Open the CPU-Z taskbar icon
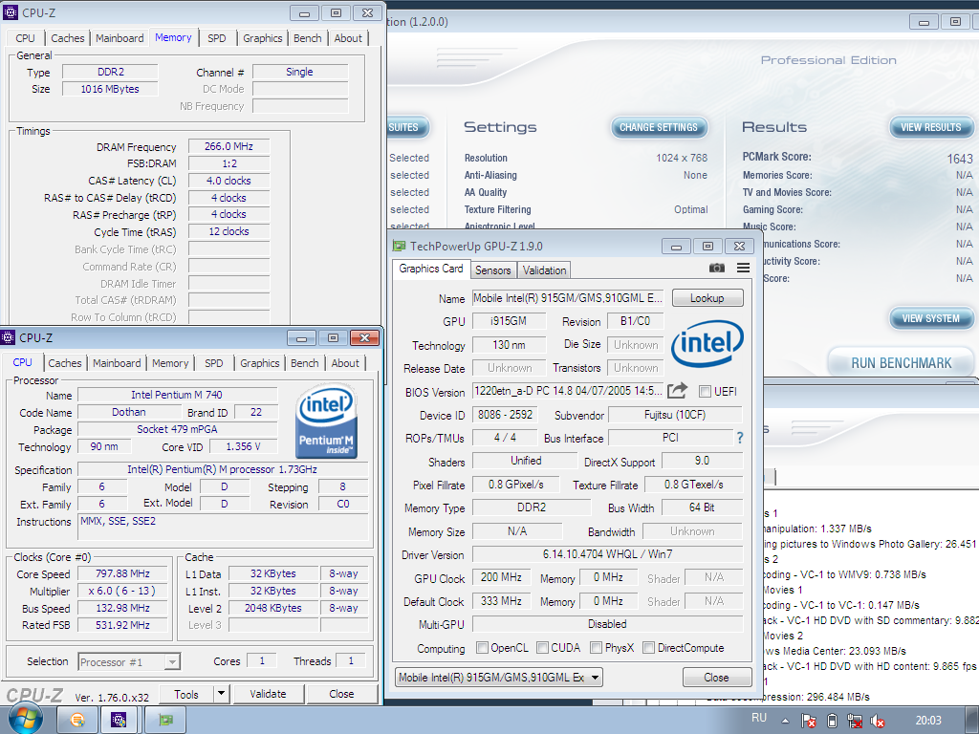The height and width of the screenshot is (734, 979). 118,721
